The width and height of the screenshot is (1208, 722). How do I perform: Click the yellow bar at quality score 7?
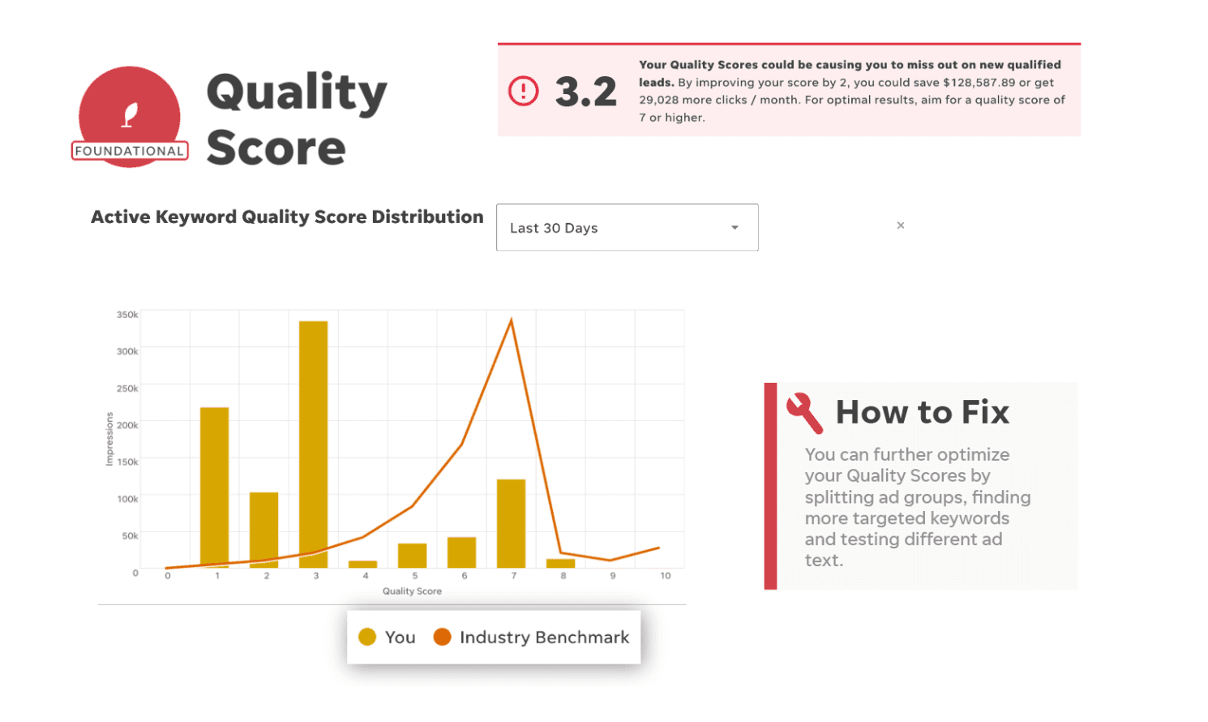[x=512, y=523]
